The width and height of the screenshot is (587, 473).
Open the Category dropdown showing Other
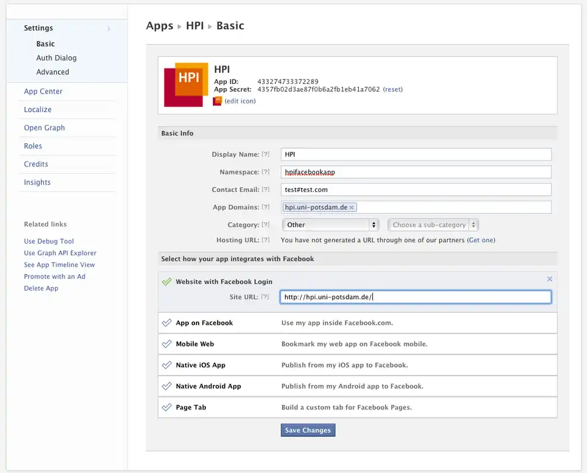330,225
